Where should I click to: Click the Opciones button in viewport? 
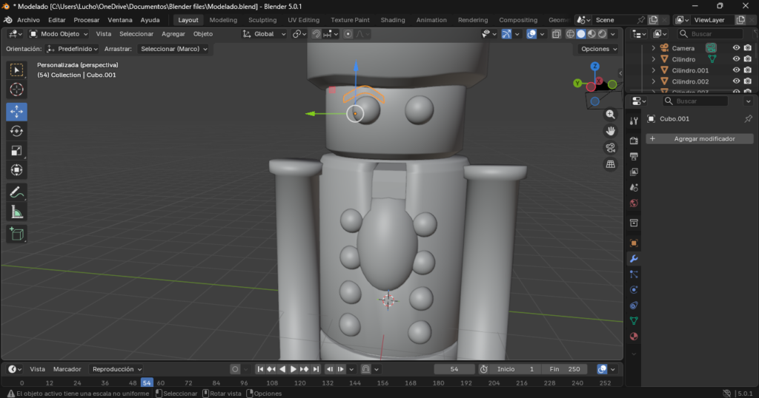click(x=598, y=49)
